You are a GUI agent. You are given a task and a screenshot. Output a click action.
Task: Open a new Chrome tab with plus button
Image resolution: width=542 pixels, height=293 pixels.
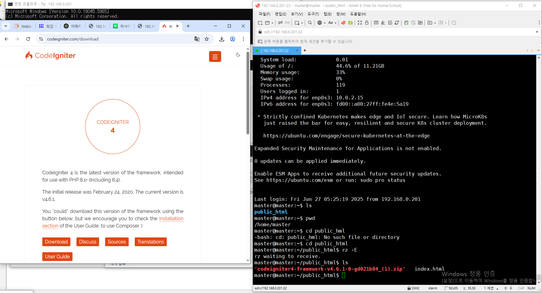(x=188, y=26)
